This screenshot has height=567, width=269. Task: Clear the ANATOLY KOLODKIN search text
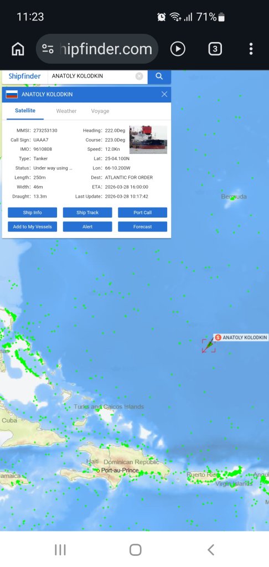[x=139, y=76]
